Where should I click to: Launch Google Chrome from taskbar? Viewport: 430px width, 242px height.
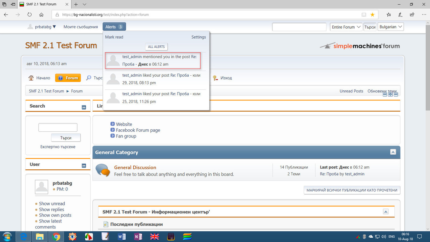pos(56,237)
